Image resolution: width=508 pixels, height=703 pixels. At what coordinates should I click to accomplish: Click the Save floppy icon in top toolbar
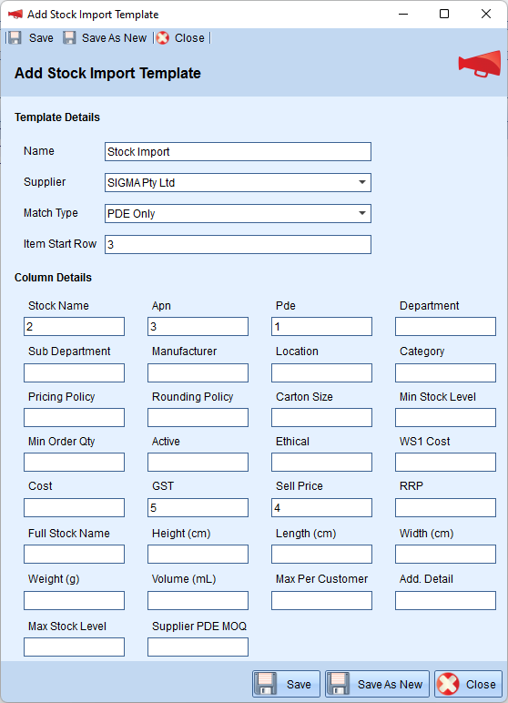[x=15, y=38]
